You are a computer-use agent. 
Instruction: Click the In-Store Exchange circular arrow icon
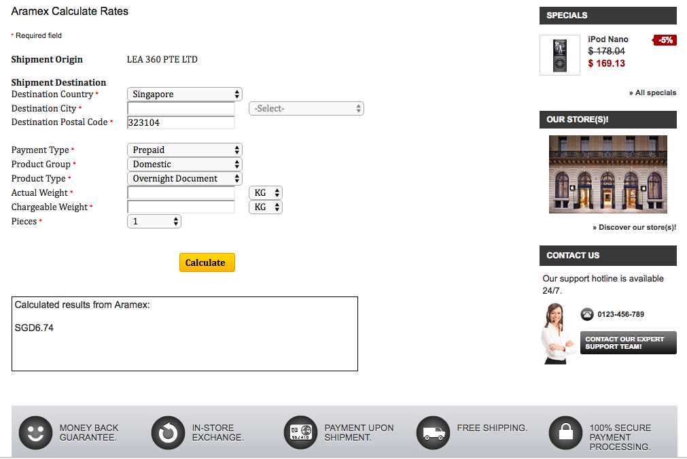point(168,432)
